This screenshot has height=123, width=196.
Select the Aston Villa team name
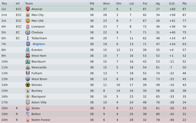39,102
